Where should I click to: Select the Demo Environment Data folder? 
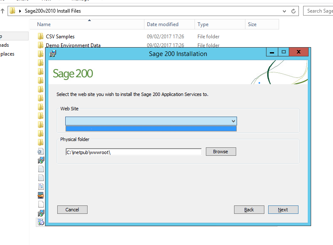(x=73, y=45)
